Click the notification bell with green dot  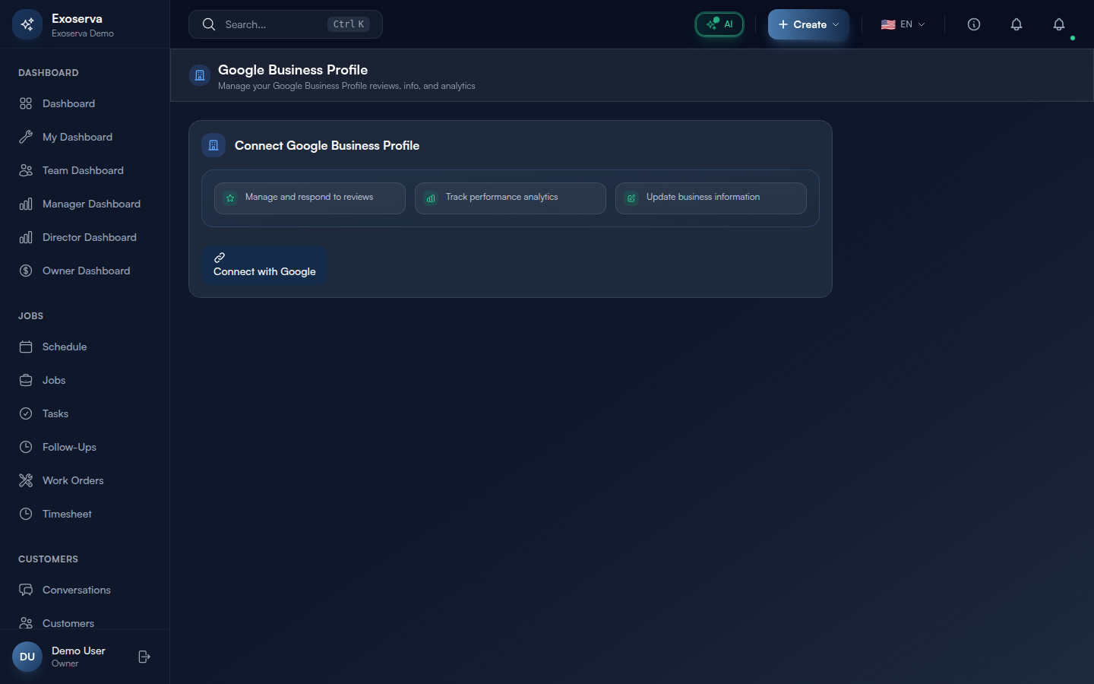[1058, 24]
